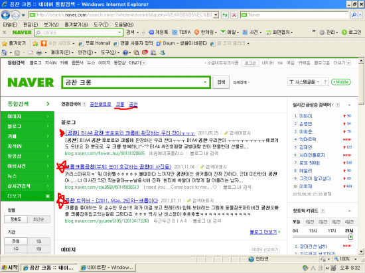Close the Naver toolbar with the X
This screenshot has width=365, height=273.
(x=5, y=32)
